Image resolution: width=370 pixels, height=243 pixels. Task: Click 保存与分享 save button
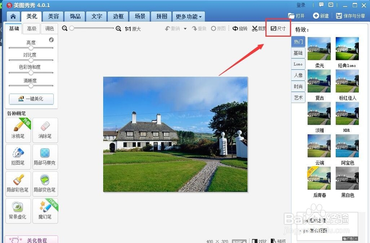click(x=351, y=16)
